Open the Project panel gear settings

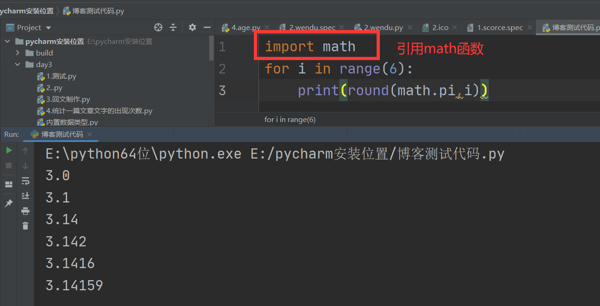(192, 27)
